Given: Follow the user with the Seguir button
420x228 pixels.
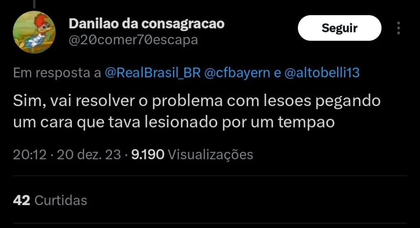Looking at the screenshot, I should pos(339,28).
